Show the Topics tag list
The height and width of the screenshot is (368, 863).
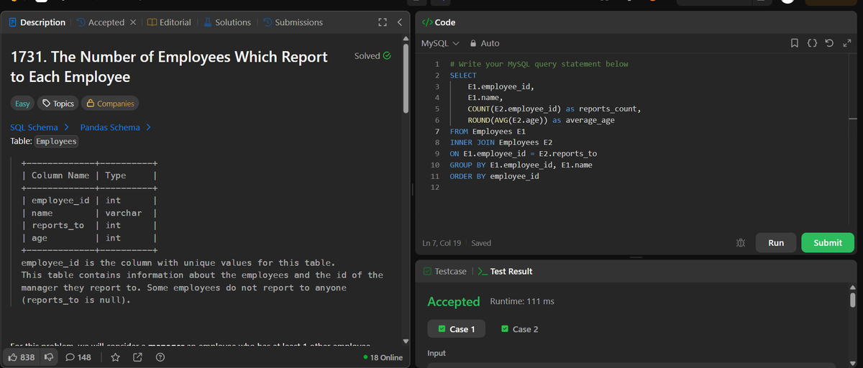click(x=58, y=103)
